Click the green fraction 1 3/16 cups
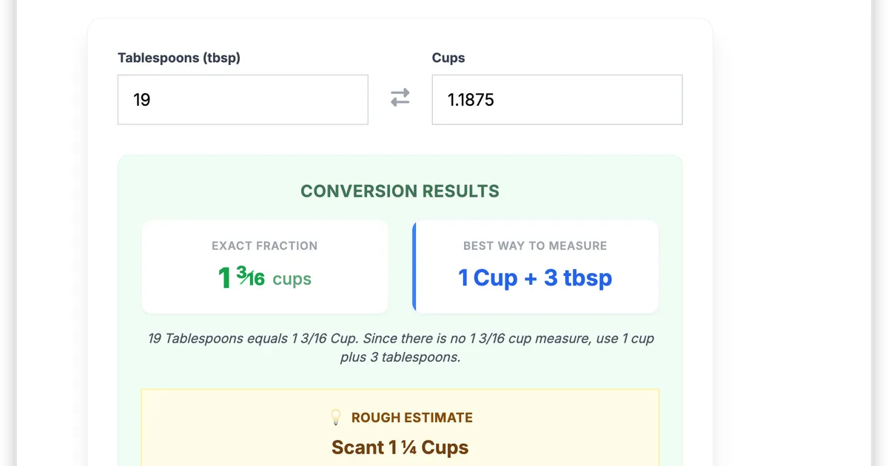This screenshot has height=466, width=888. pos(264,278)
